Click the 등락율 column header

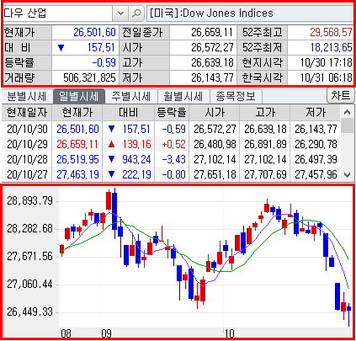(x=172, y=113)
